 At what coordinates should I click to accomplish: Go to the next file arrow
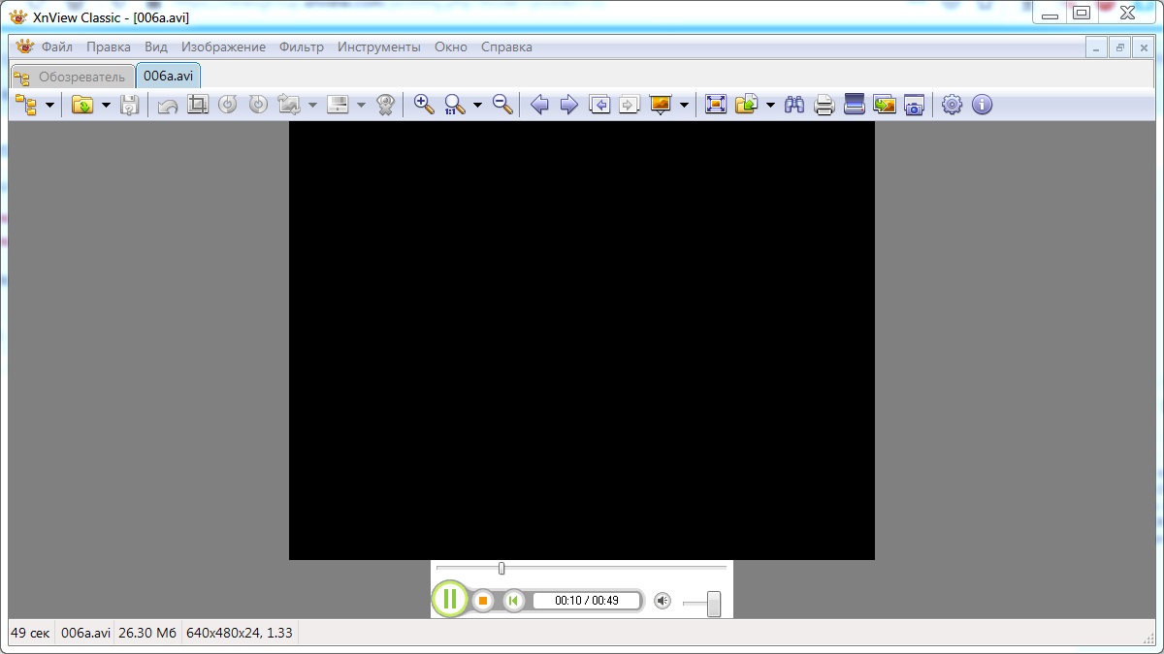pos(569,105)
